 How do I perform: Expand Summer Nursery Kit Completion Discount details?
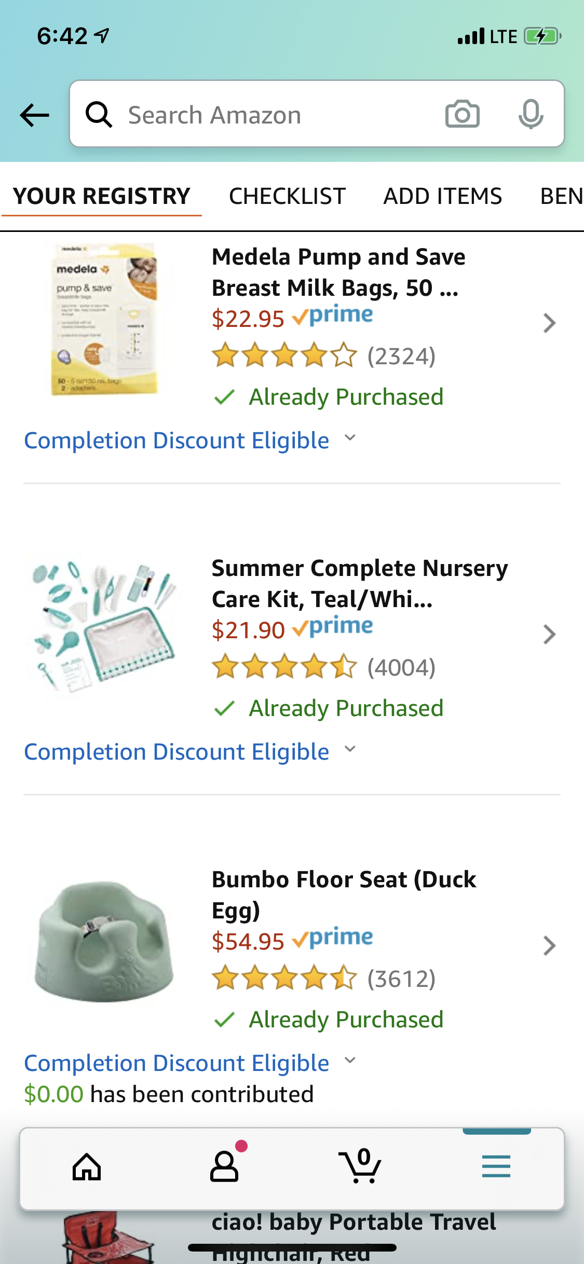(x=191, y=752)
